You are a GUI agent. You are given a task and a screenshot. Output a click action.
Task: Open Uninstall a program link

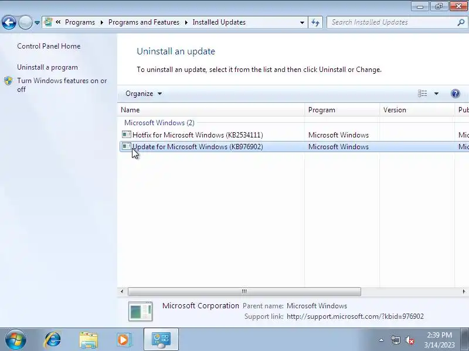click(47, 67)
